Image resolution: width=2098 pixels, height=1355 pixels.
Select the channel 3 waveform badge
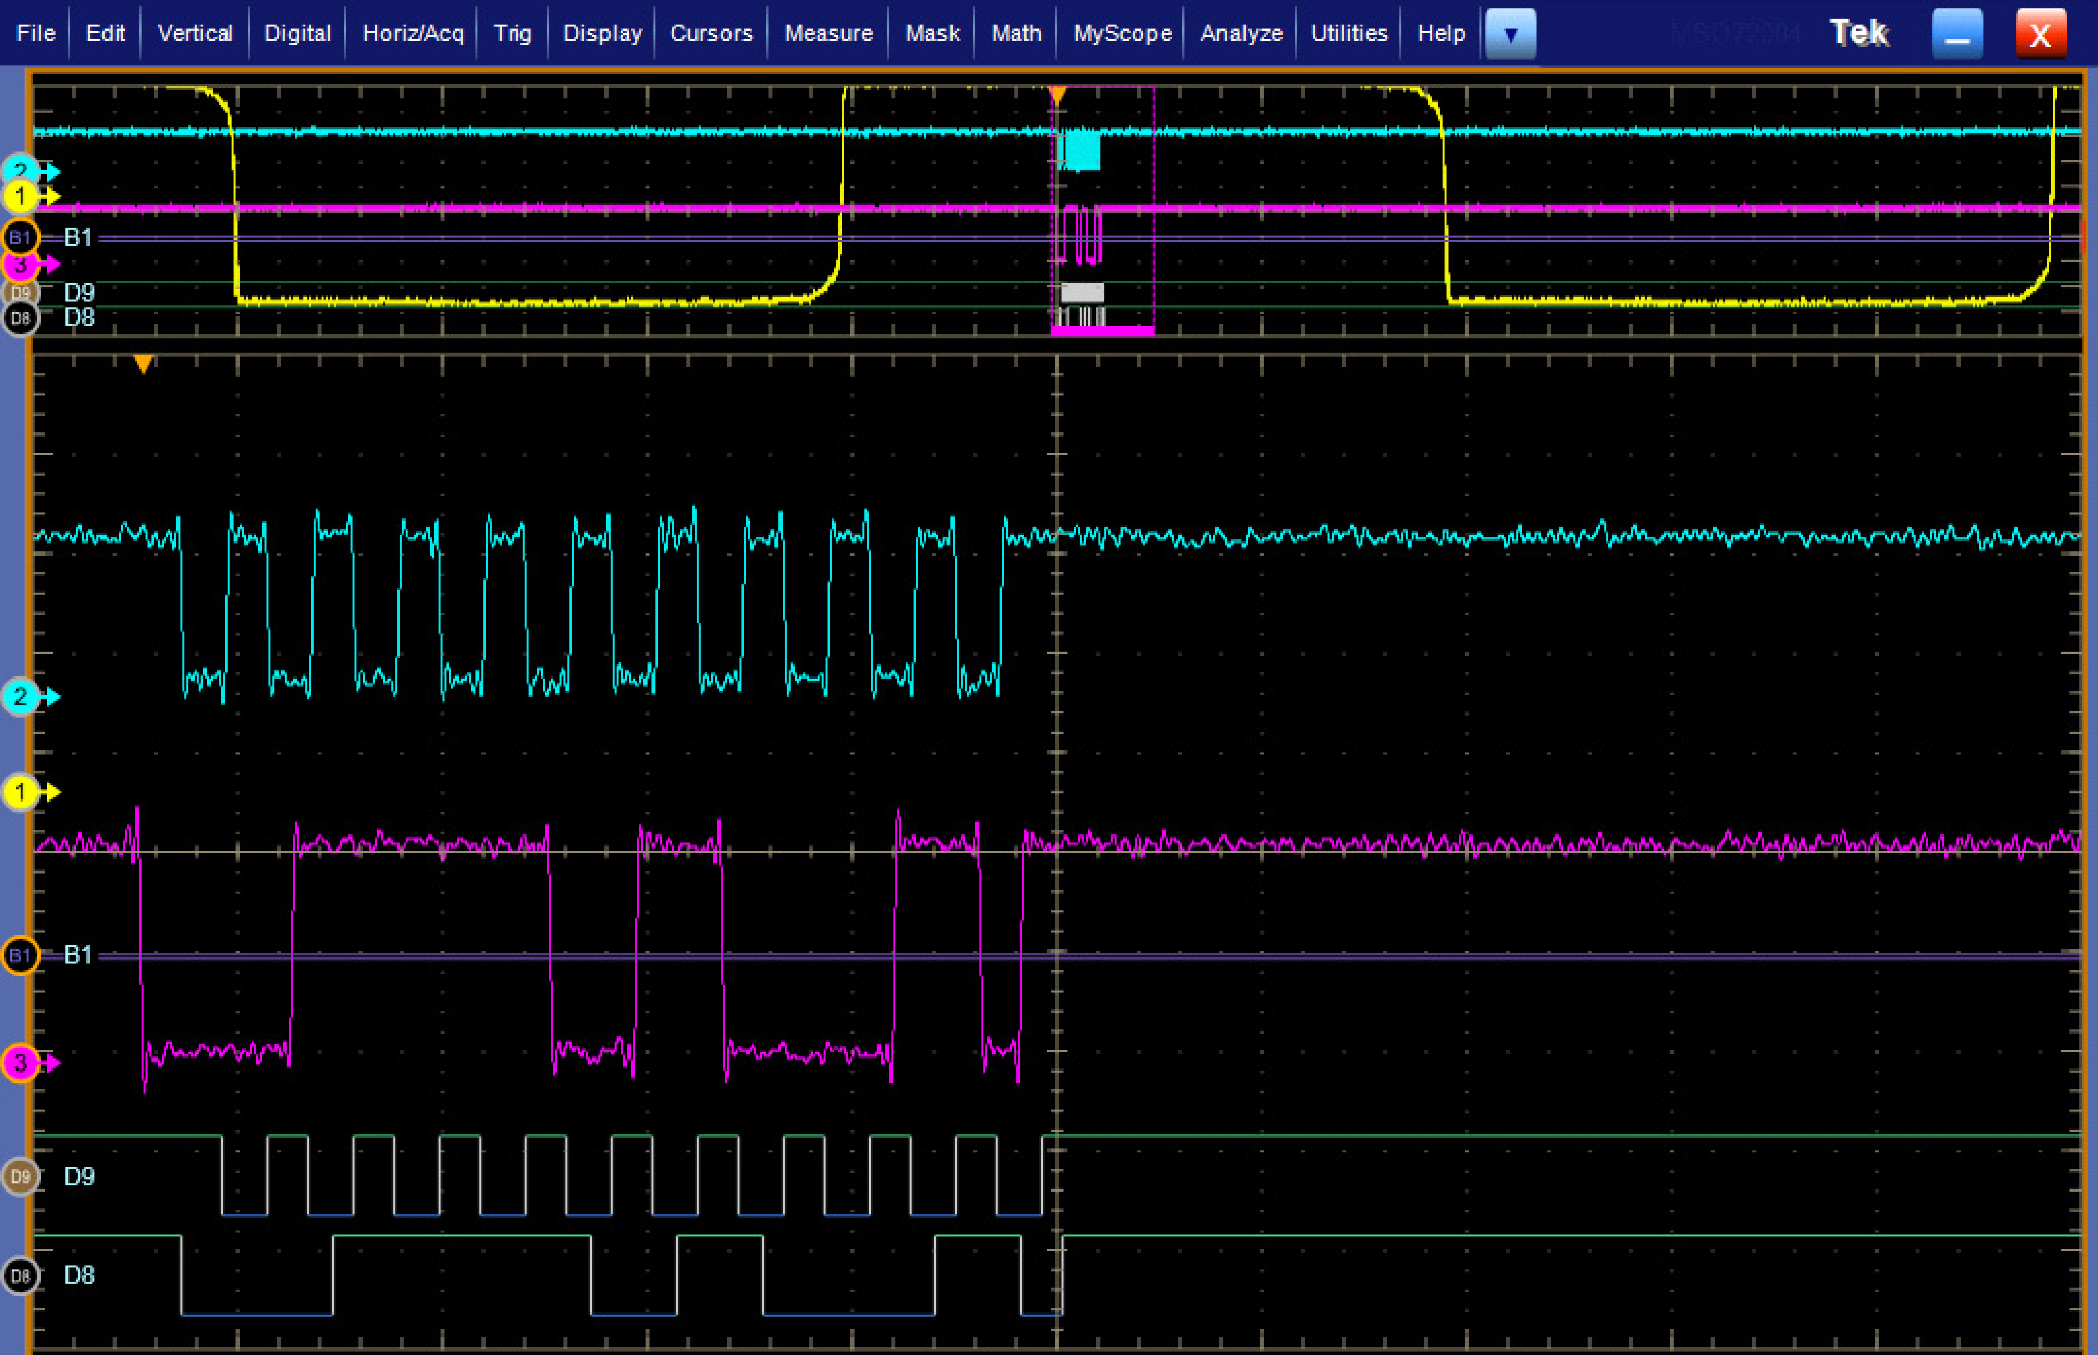point(19,1064)
